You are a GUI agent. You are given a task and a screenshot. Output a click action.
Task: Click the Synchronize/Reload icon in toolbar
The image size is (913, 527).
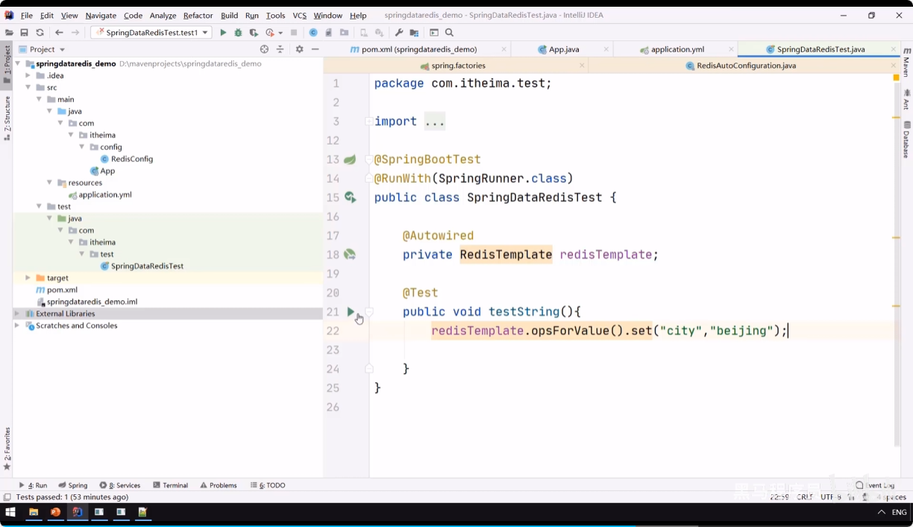point(40,33)
